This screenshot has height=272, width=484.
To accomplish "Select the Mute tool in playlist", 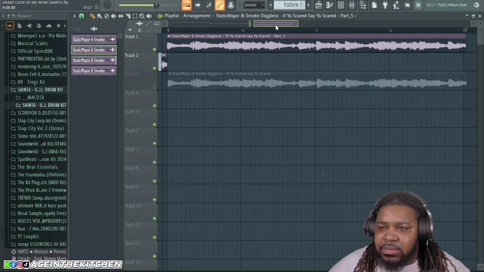I will pyautogui.click(x=114, y=16).
